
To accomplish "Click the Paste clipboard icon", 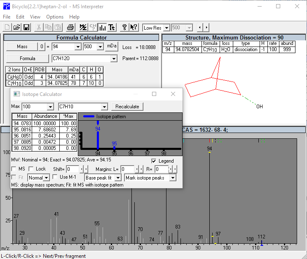I will 58,28.
